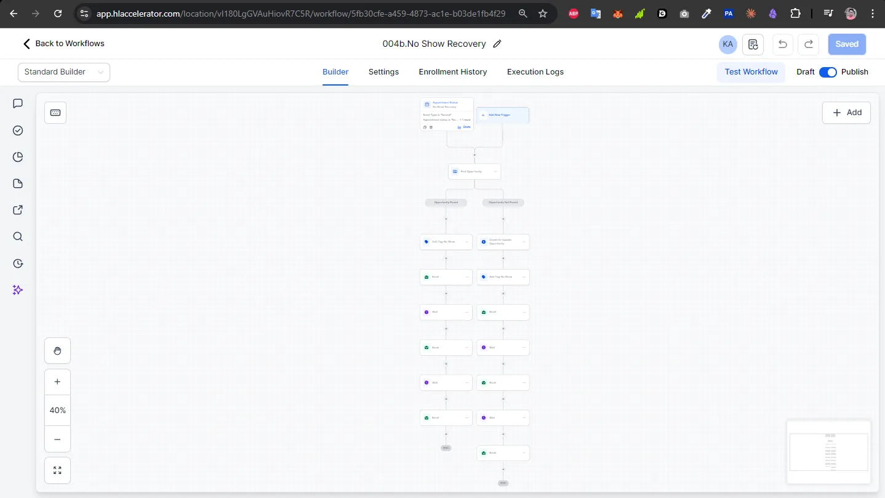
Task: Switch to the Settings tab
Action: 383,72
